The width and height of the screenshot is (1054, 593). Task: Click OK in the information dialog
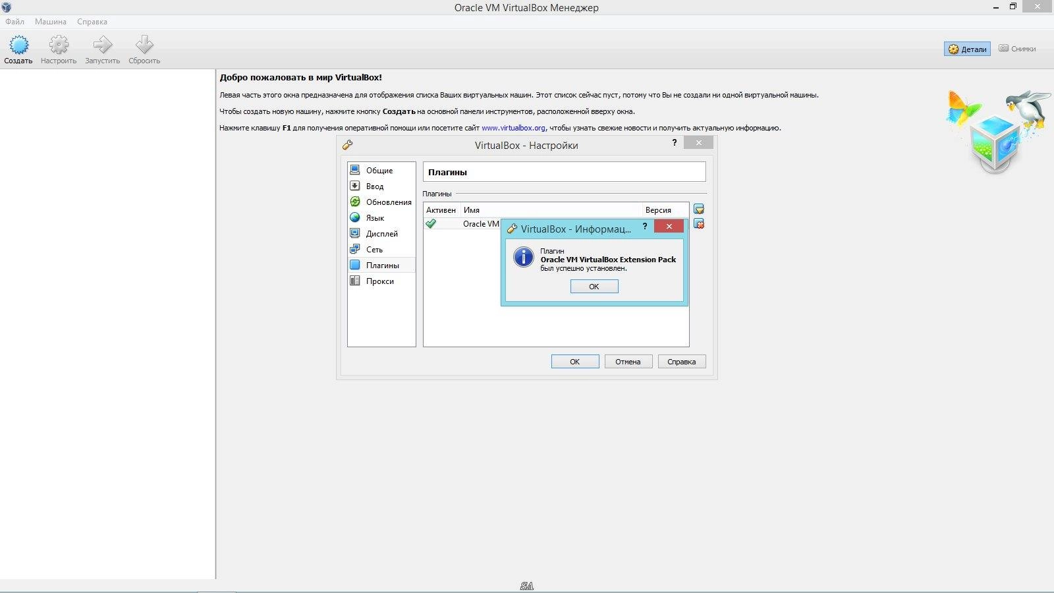tap(594, 287)
